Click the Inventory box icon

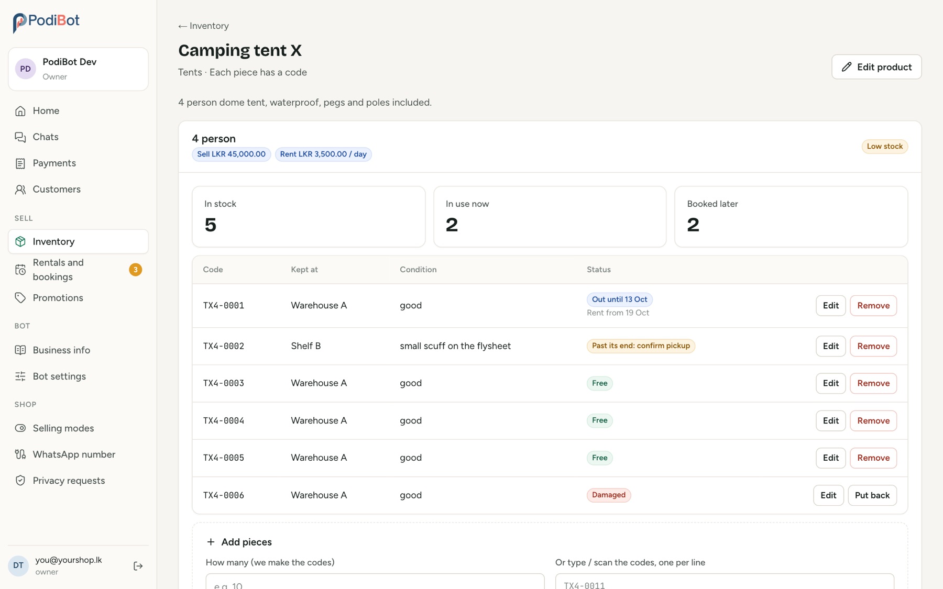coord(20,241)
